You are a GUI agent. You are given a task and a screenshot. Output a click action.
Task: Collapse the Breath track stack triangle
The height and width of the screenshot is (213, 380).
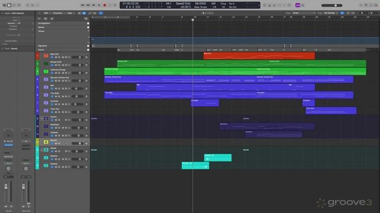(42, 150)
